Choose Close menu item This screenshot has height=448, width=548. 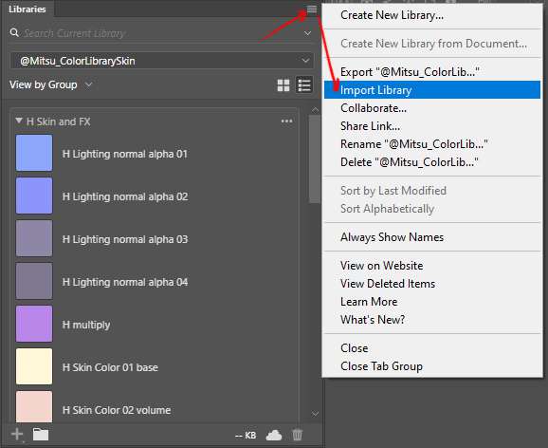(432, 348)
